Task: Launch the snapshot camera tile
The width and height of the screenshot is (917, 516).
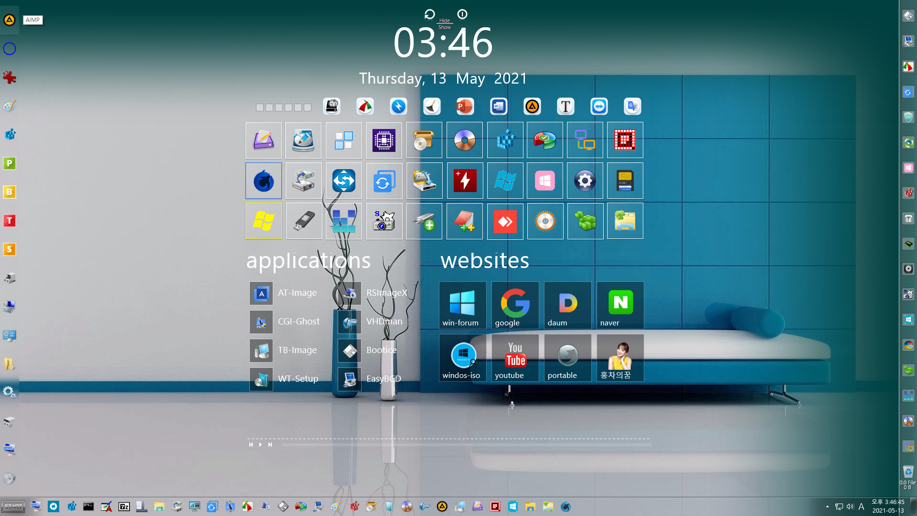Action: coord(384,221)
